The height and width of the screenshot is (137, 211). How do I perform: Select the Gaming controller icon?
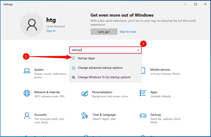click(x=143, y=116)
